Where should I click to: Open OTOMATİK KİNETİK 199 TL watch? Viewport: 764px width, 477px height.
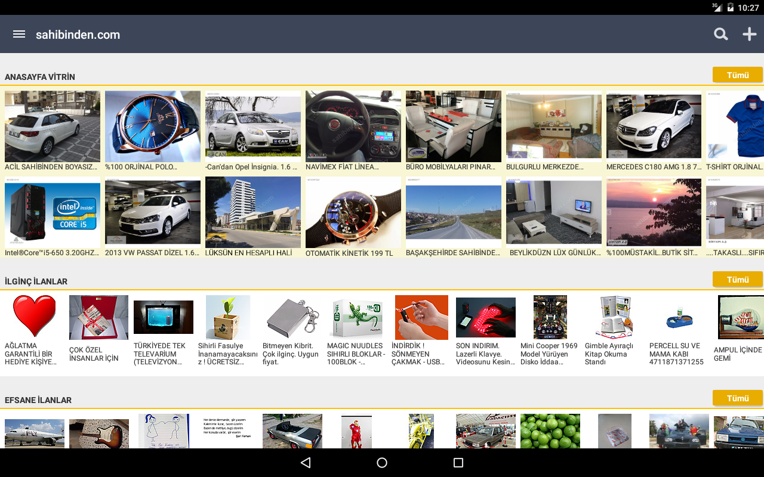point(353,217)
